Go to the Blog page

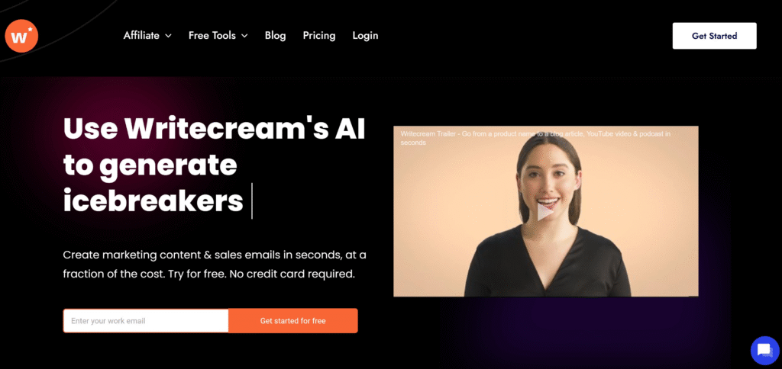pos(275,35)
